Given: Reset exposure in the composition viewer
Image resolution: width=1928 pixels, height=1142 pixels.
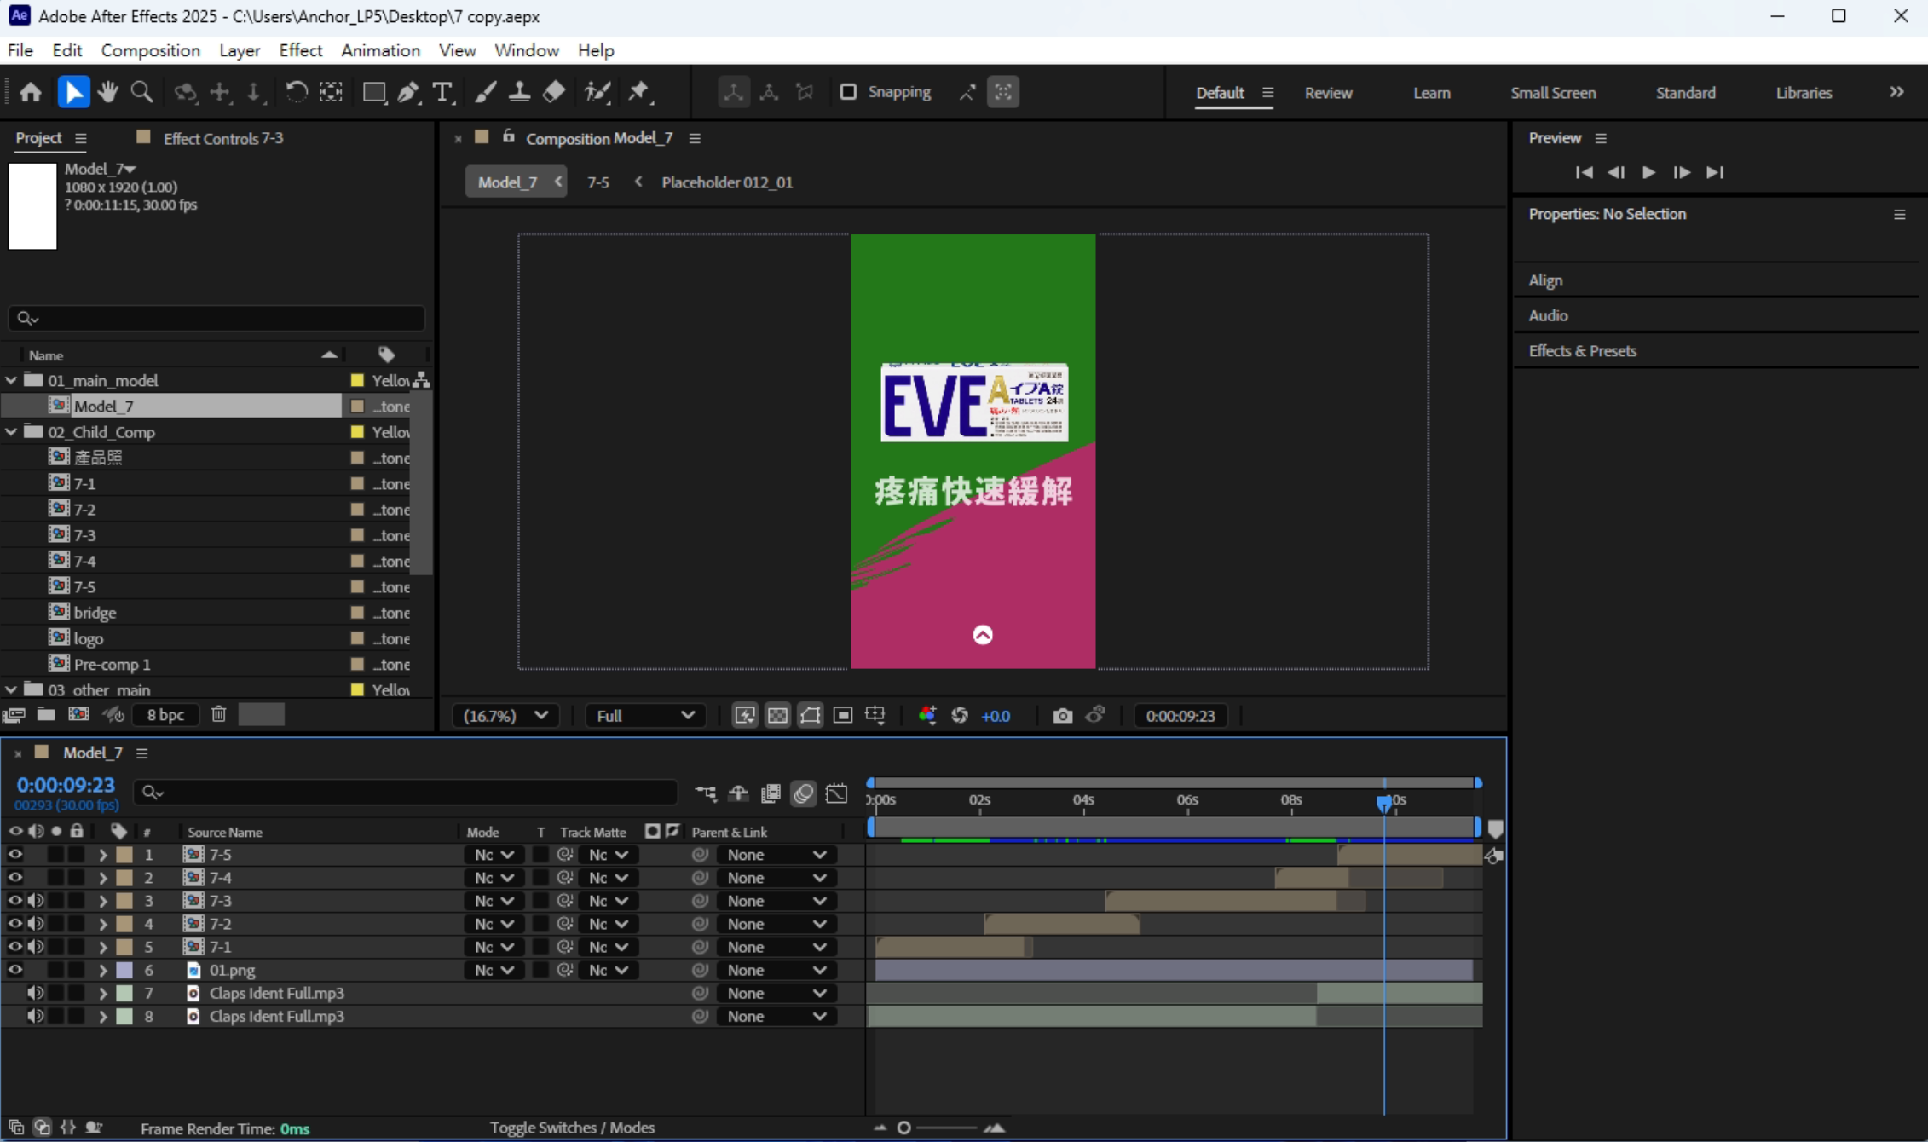Looking at the screenshot, I should (x=960, y=716).
